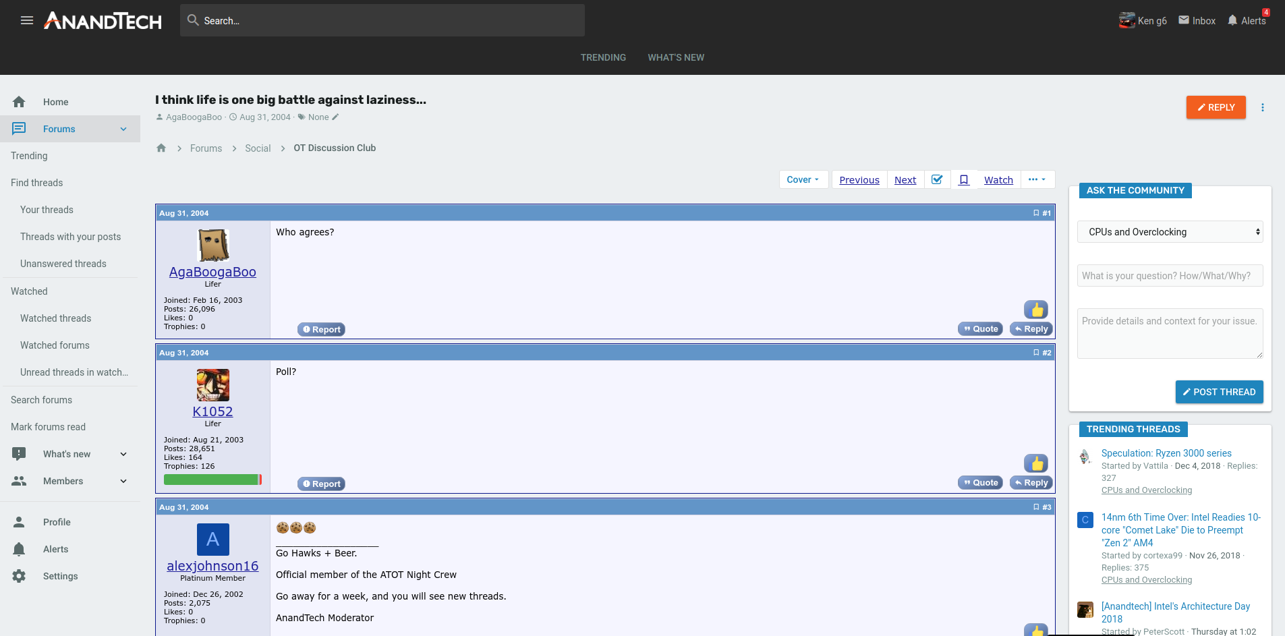The width and height of the screenshot is (1285, 636).
Task: Open the hamburger navigation menu icon
Action: pos(27,20)
